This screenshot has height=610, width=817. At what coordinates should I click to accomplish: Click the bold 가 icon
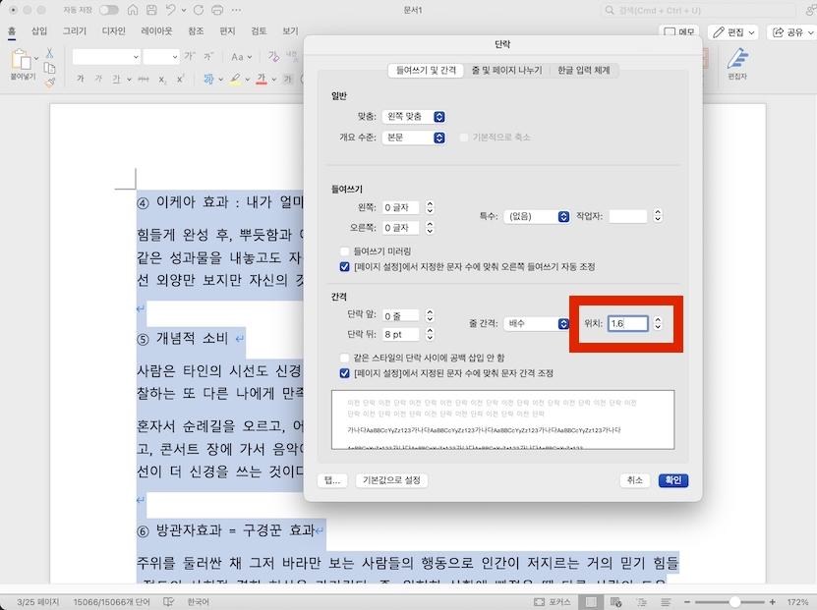click(x=81, y=79)
